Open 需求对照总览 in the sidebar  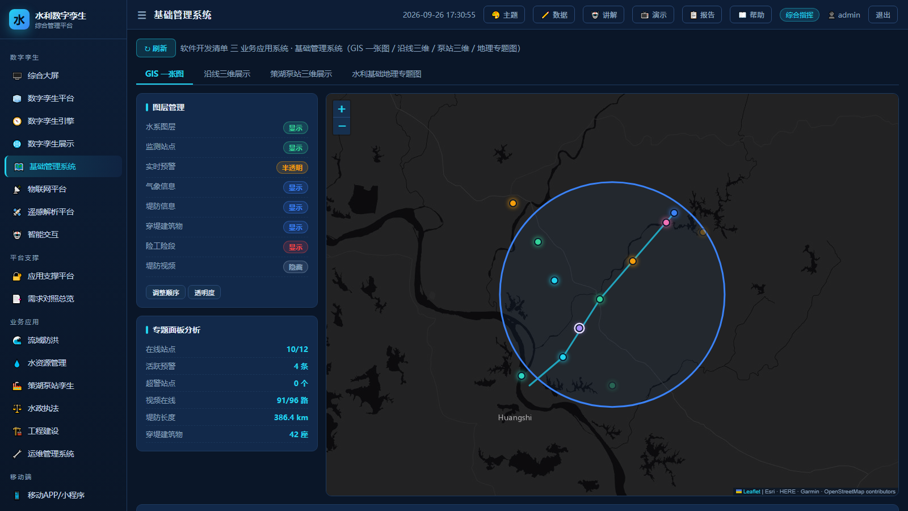63,299
